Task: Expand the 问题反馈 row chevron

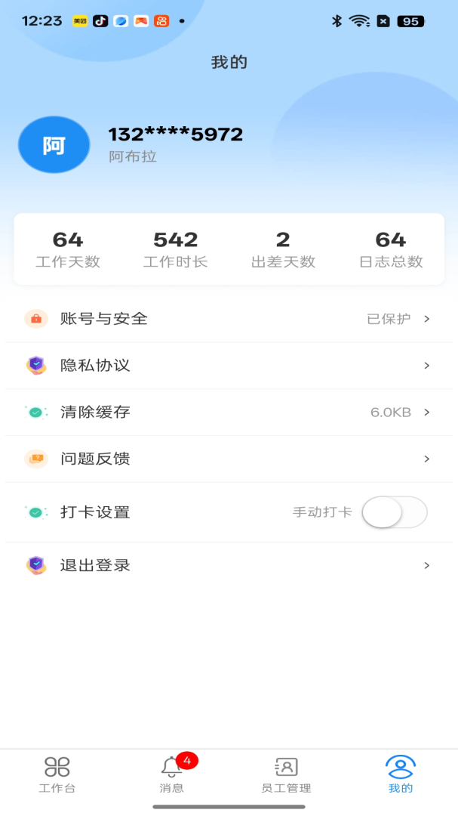Action: [428, 459]
